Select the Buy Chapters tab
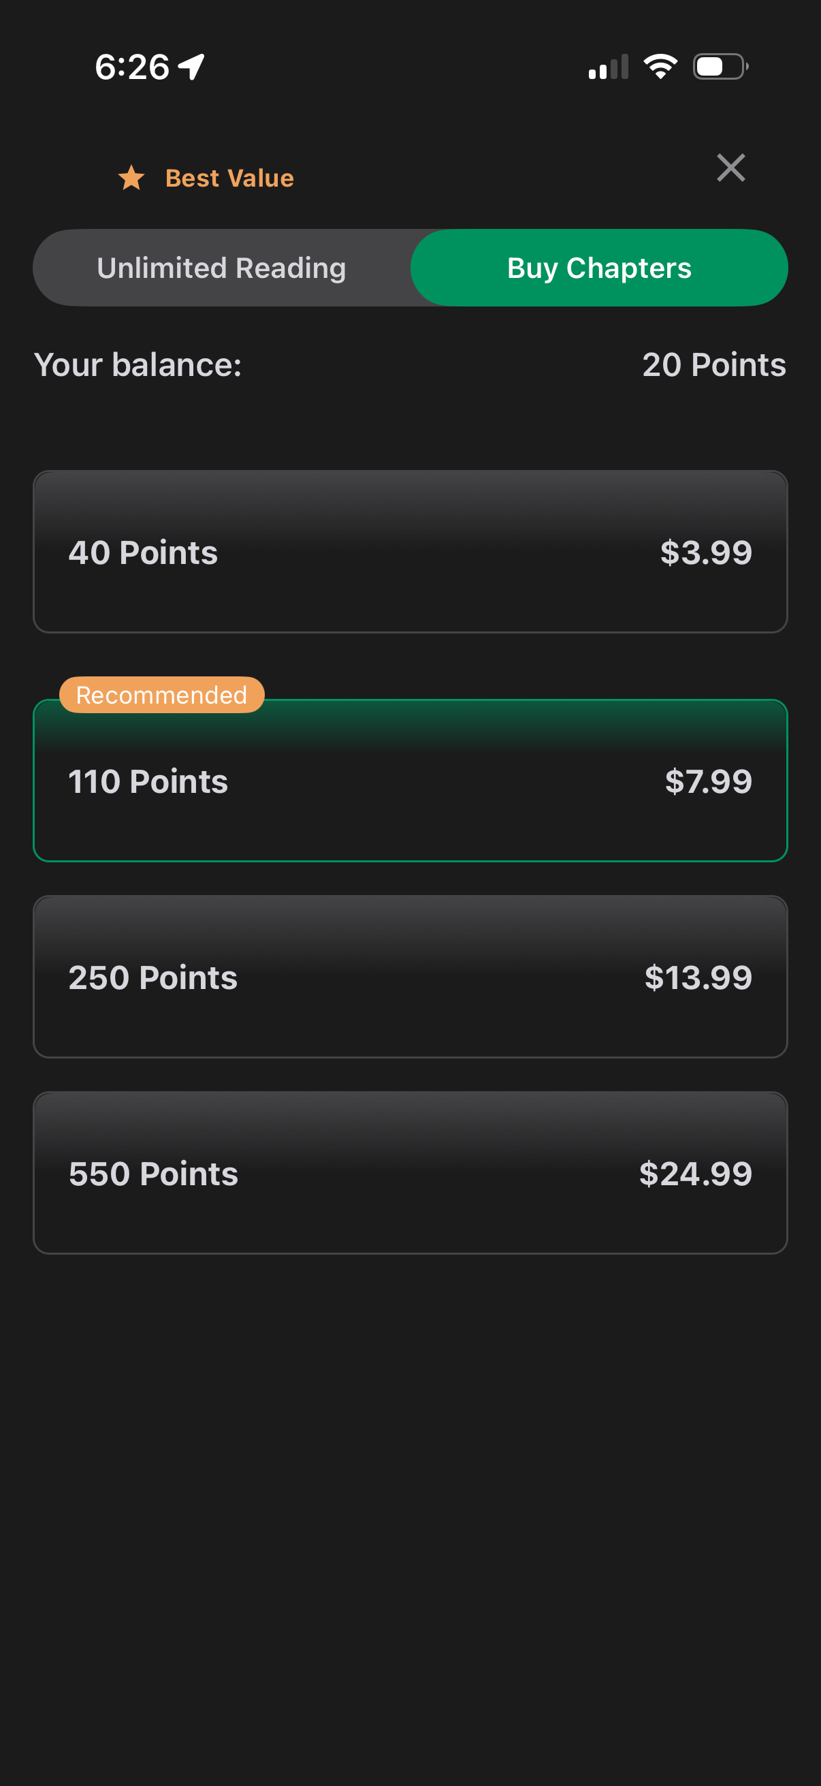 coord(598,268)
